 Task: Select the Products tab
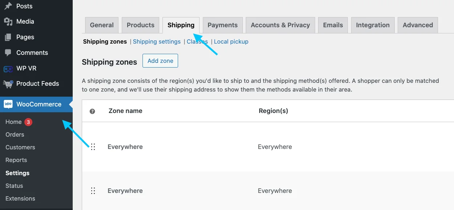tap(140, 25)
